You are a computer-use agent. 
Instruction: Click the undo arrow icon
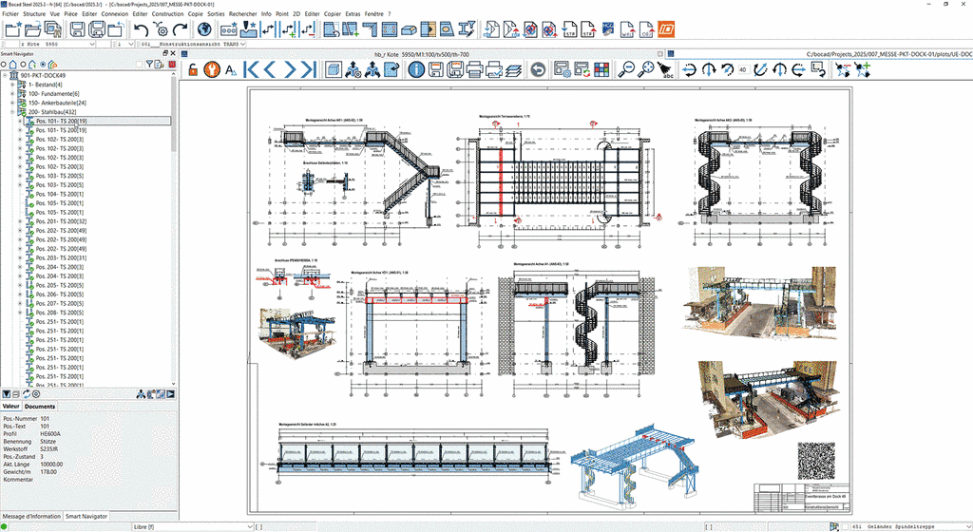point(142,29)
